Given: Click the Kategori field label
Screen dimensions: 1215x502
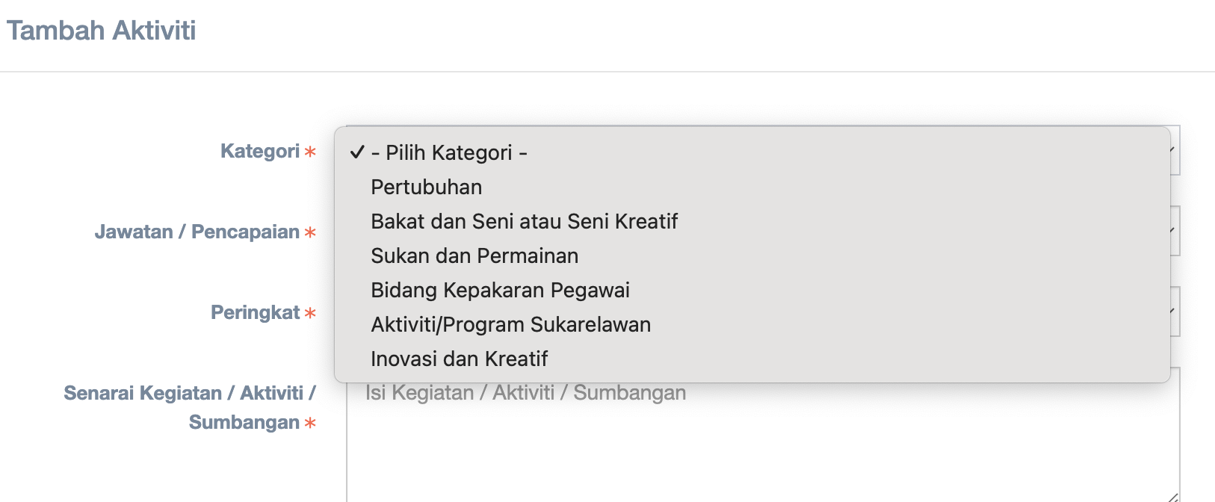Looking at the screenshot, I should [x=259, y=151].
